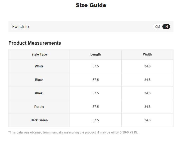This screenshot has height=143, width=183.
Task: Select the Black style row label
Action: (x=39, y=80)
